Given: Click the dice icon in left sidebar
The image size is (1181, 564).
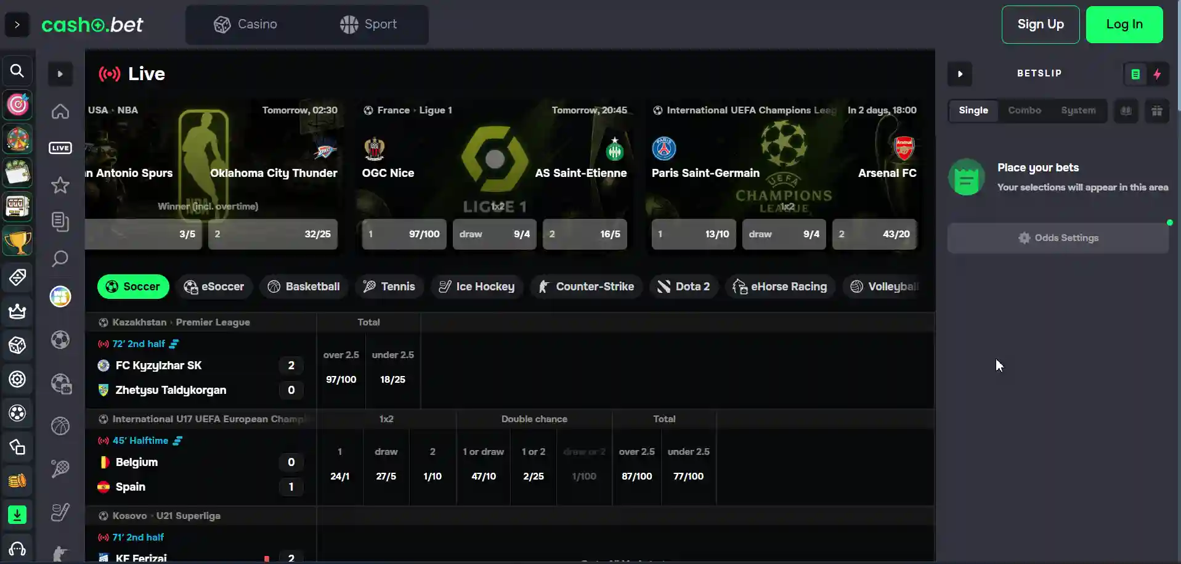Looking at the screenshot, I should point(17,345).
